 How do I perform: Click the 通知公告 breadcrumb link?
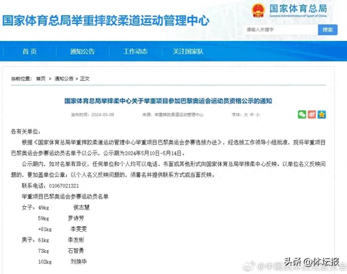coord(64,79)
